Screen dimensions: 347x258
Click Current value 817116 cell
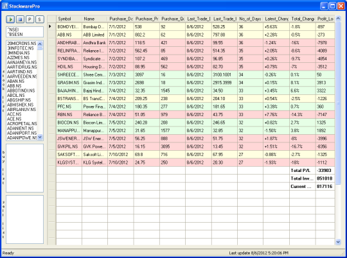pyautogui.click(x=325, y=186)
